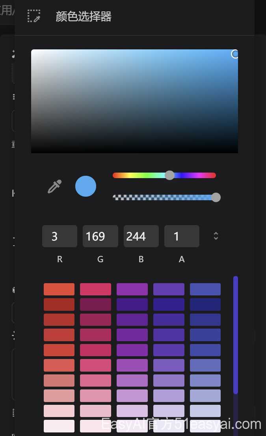This screenshot has width=266, height=436.
Task: Click the B value field showing 244
Action: click(x=141, y=236)
